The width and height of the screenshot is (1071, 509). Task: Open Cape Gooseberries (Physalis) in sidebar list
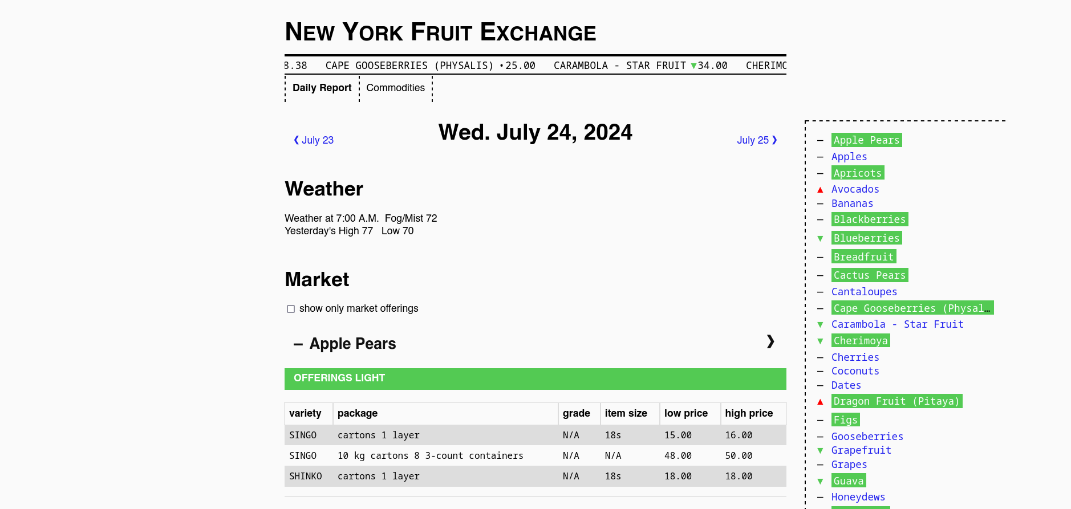(x=912, y=308)
